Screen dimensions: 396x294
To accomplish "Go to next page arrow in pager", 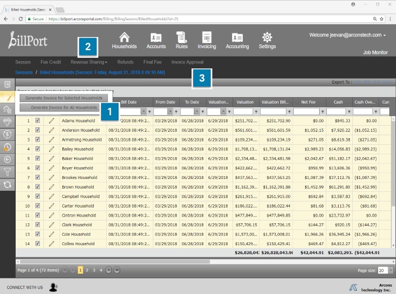I will pyautogui.click(x=108, y=270).
